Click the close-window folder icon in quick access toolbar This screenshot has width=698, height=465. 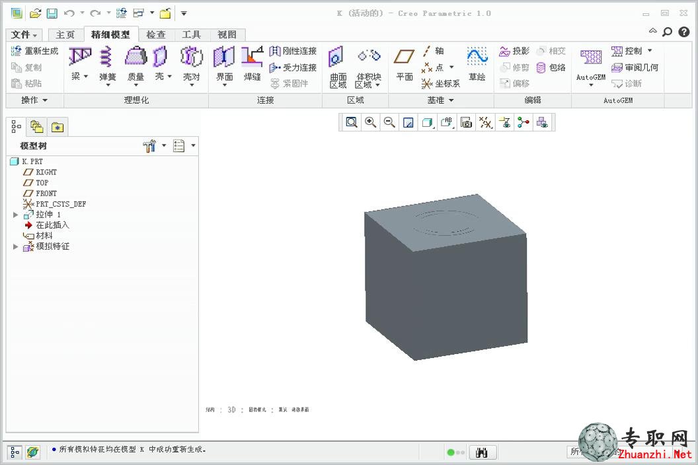(166, 13)
